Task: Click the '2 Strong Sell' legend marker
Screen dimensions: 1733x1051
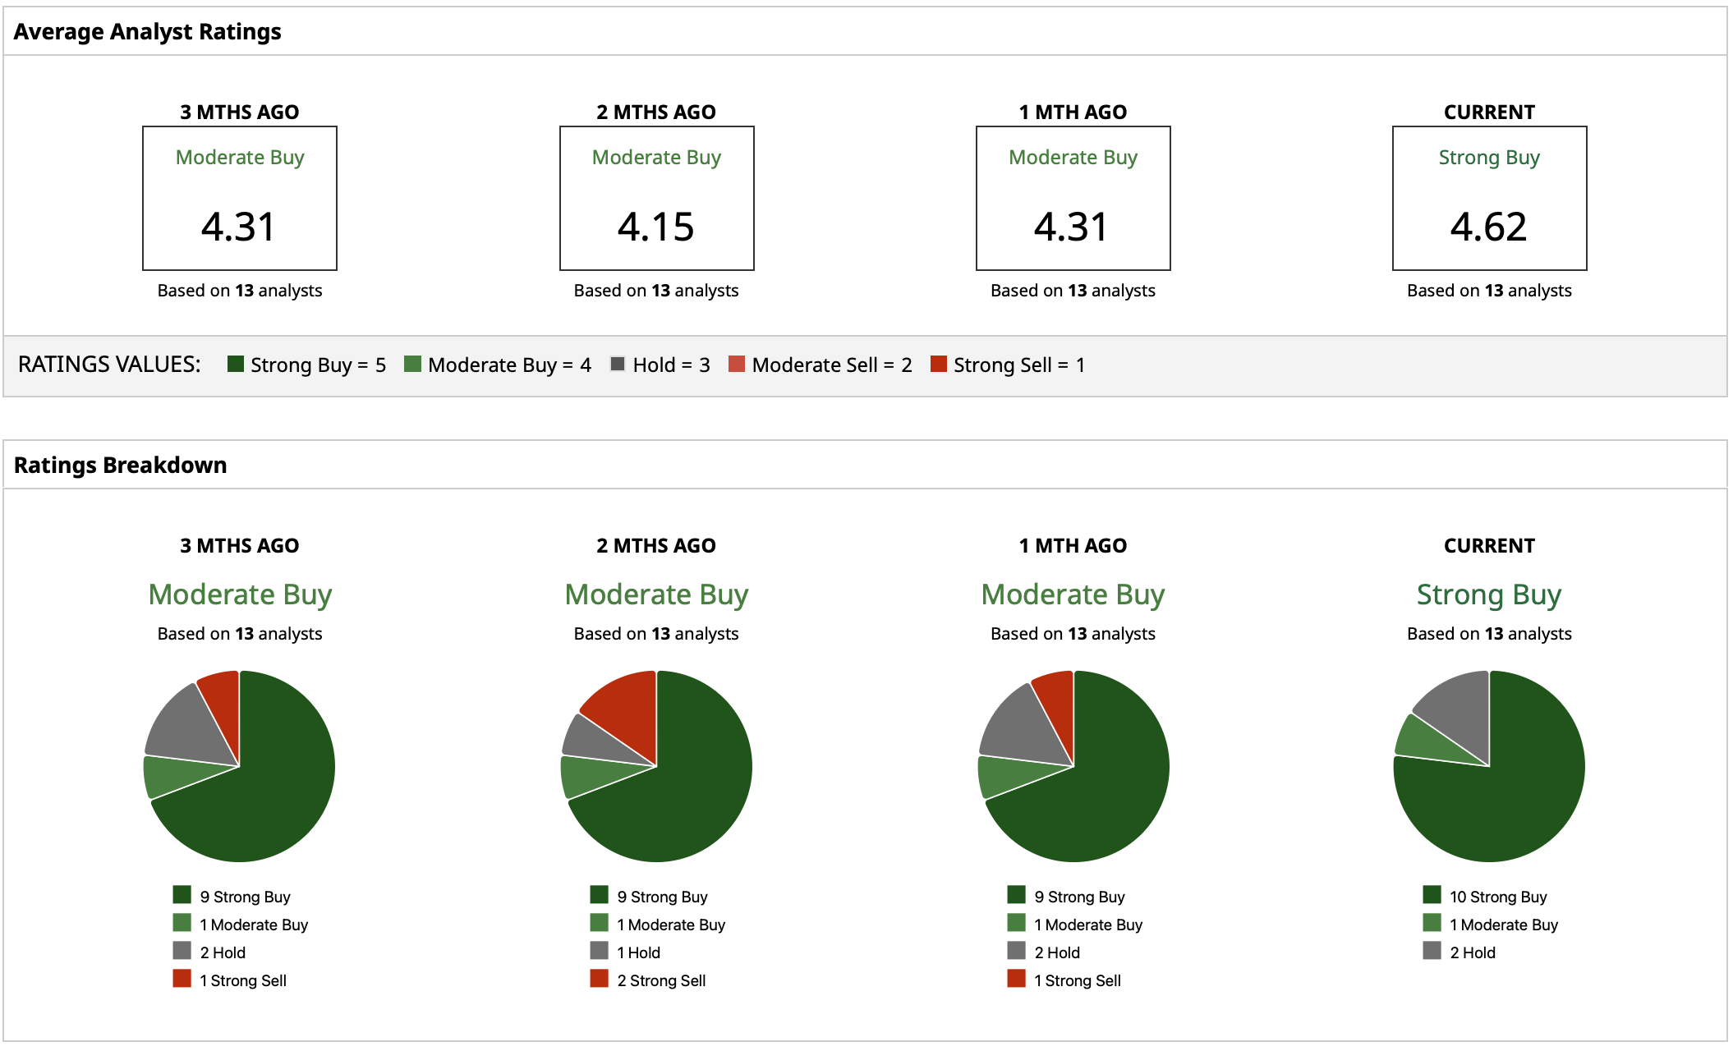Action: pyautogui.click(x=600, y=978)
